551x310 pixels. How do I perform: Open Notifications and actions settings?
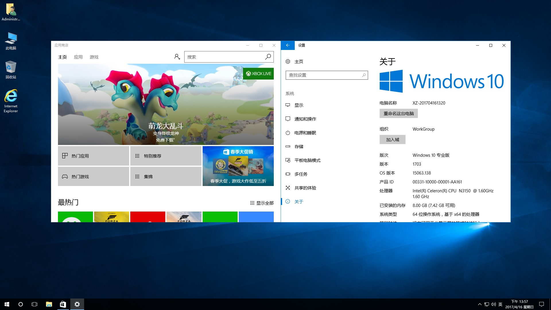[327, 119]
